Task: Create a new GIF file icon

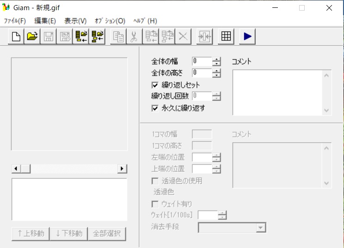Action: [x=16, y=36]
